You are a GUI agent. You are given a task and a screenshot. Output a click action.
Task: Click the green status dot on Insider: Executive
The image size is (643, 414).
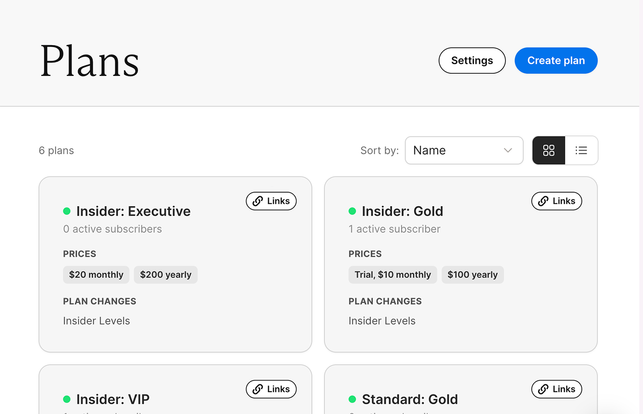(x=67, y=211)
